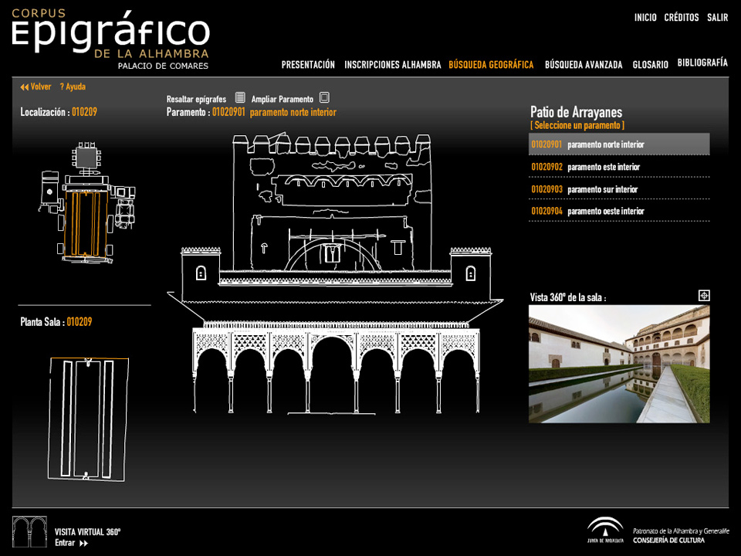This screenshot has height=556, width=741.
Task: Click the Volver text link
Action: click(x=41, y=86)
